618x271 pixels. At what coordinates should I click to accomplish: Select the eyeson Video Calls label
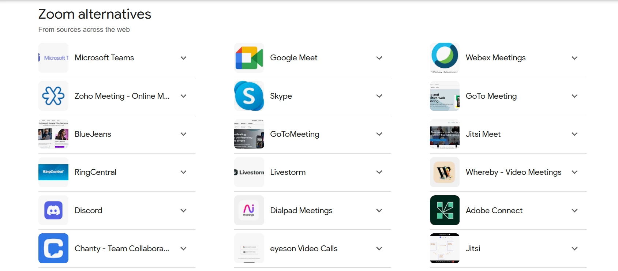pos(304,249)
